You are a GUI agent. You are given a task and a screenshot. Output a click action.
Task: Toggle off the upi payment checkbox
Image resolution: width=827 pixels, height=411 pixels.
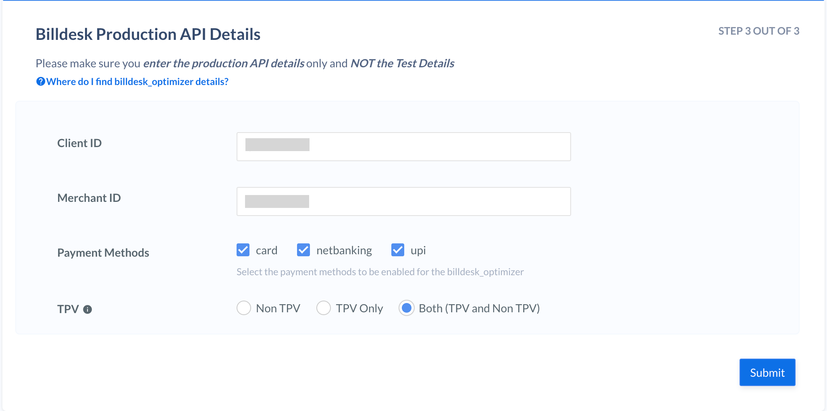tap(397, 250)
